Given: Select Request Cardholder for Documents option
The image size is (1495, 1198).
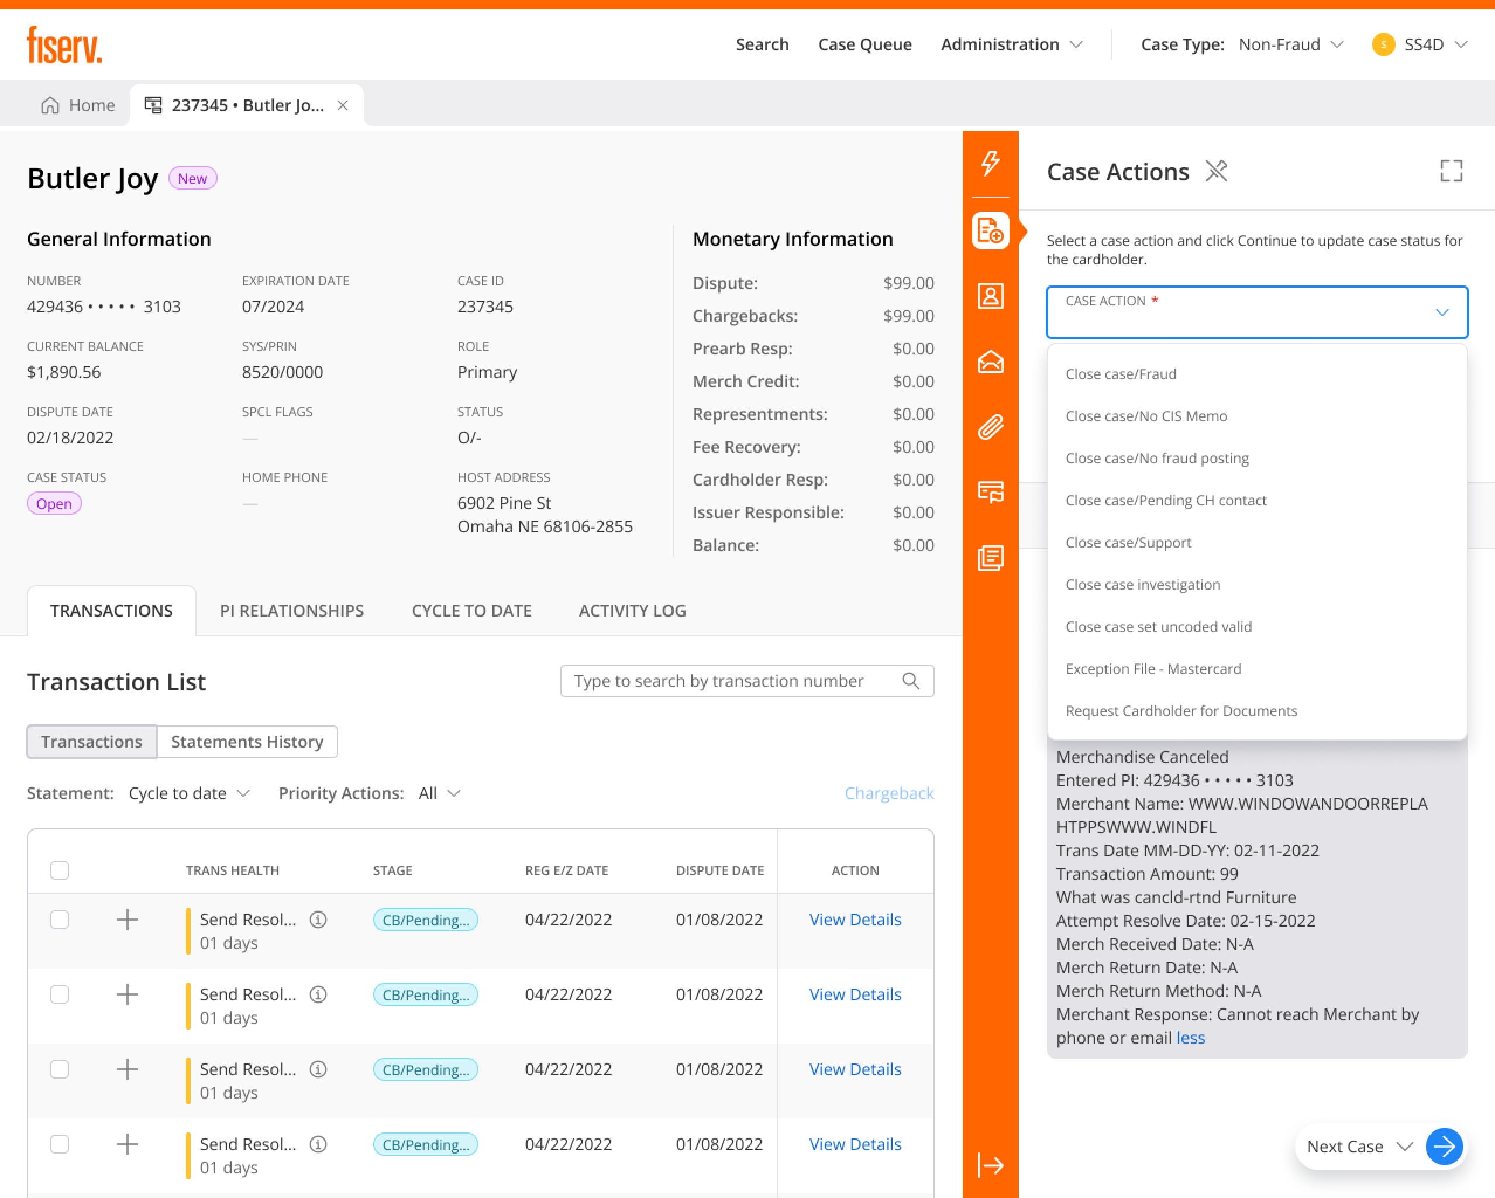Looking at the screenshot, I should pyautogui.click(x=1257, y=710).
